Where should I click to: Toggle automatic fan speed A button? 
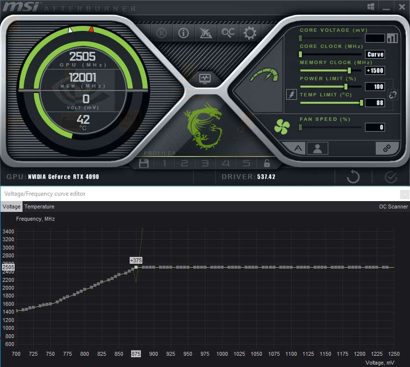point(297,148)
